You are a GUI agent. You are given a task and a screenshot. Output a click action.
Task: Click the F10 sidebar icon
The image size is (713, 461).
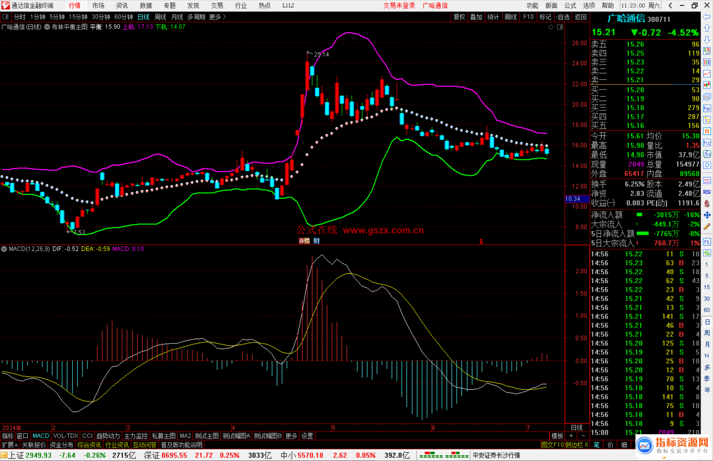707,108
